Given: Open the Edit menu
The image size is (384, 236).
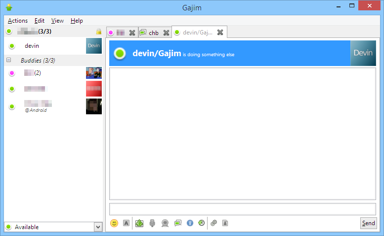Looking at the screenshot, I should click(40, 21).
